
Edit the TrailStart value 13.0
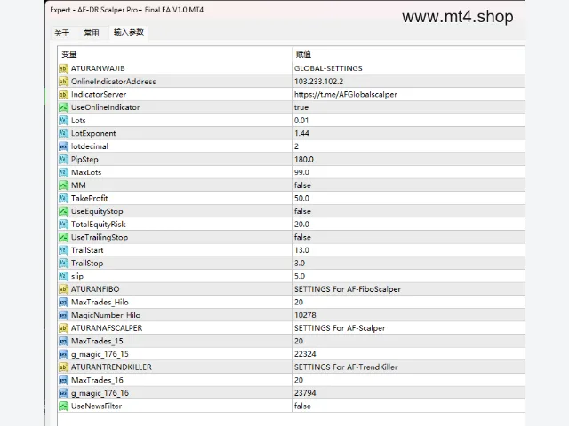[x=301, y=250]
